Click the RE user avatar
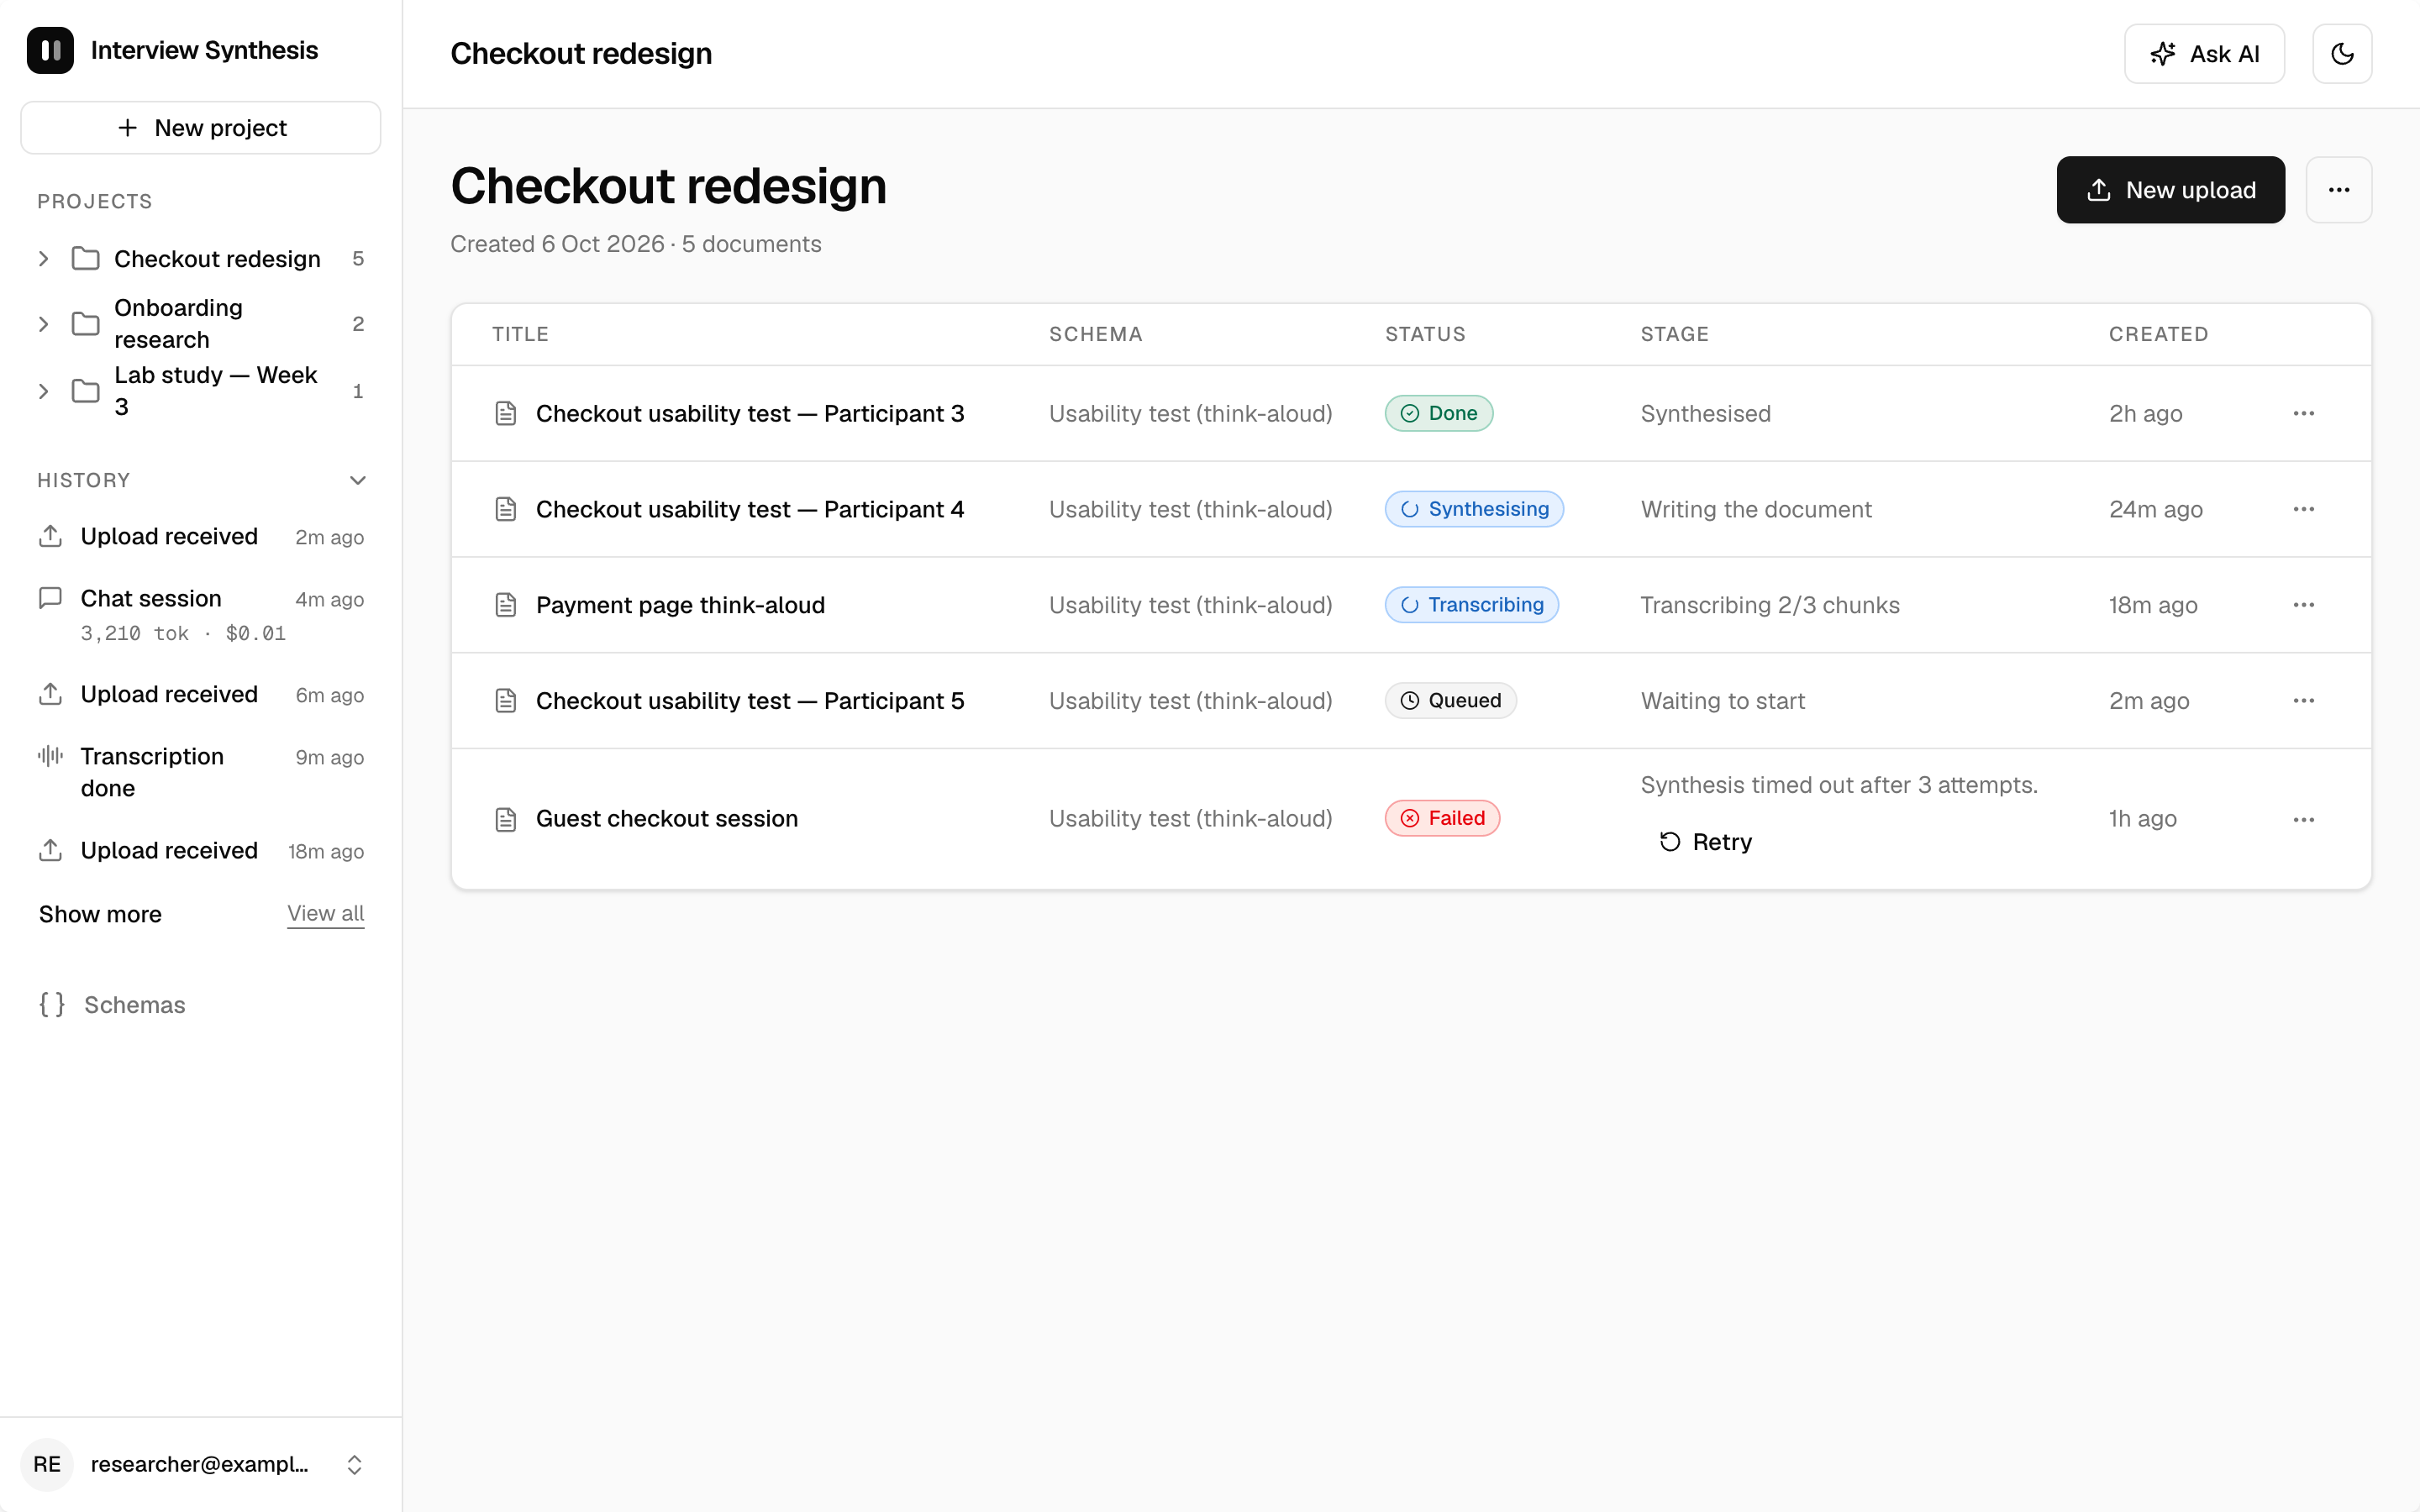Screen dimensions: 2420x1512 (x=47, y=1465)
